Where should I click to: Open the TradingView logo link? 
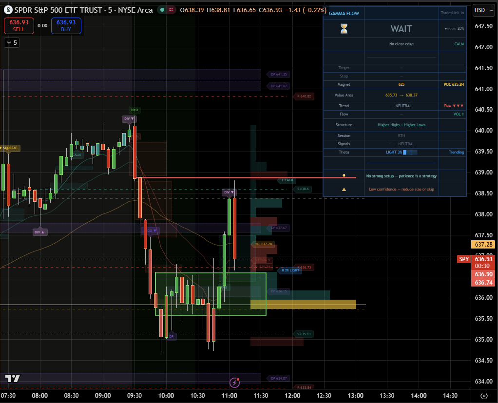13,378
